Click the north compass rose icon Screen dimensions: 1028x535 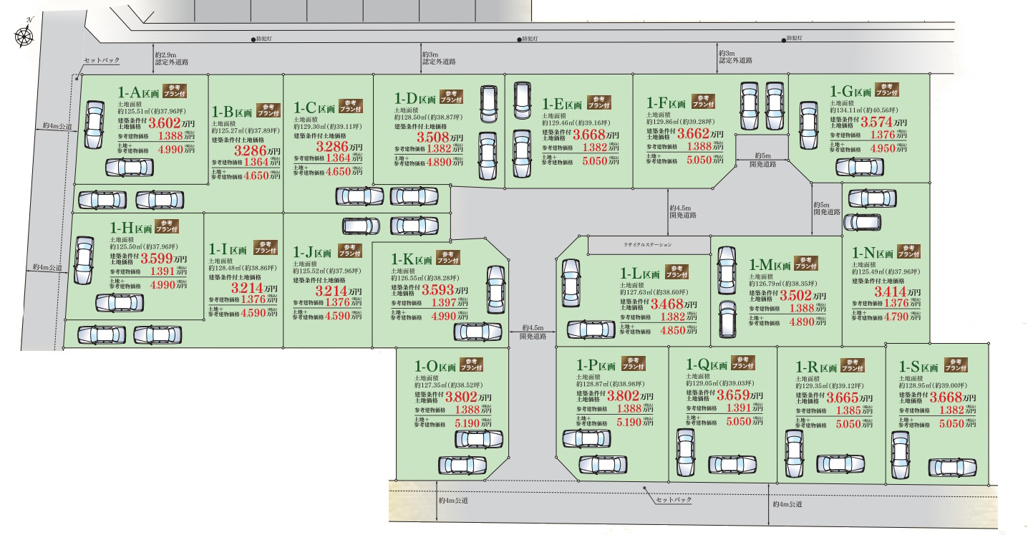[25, 34]
